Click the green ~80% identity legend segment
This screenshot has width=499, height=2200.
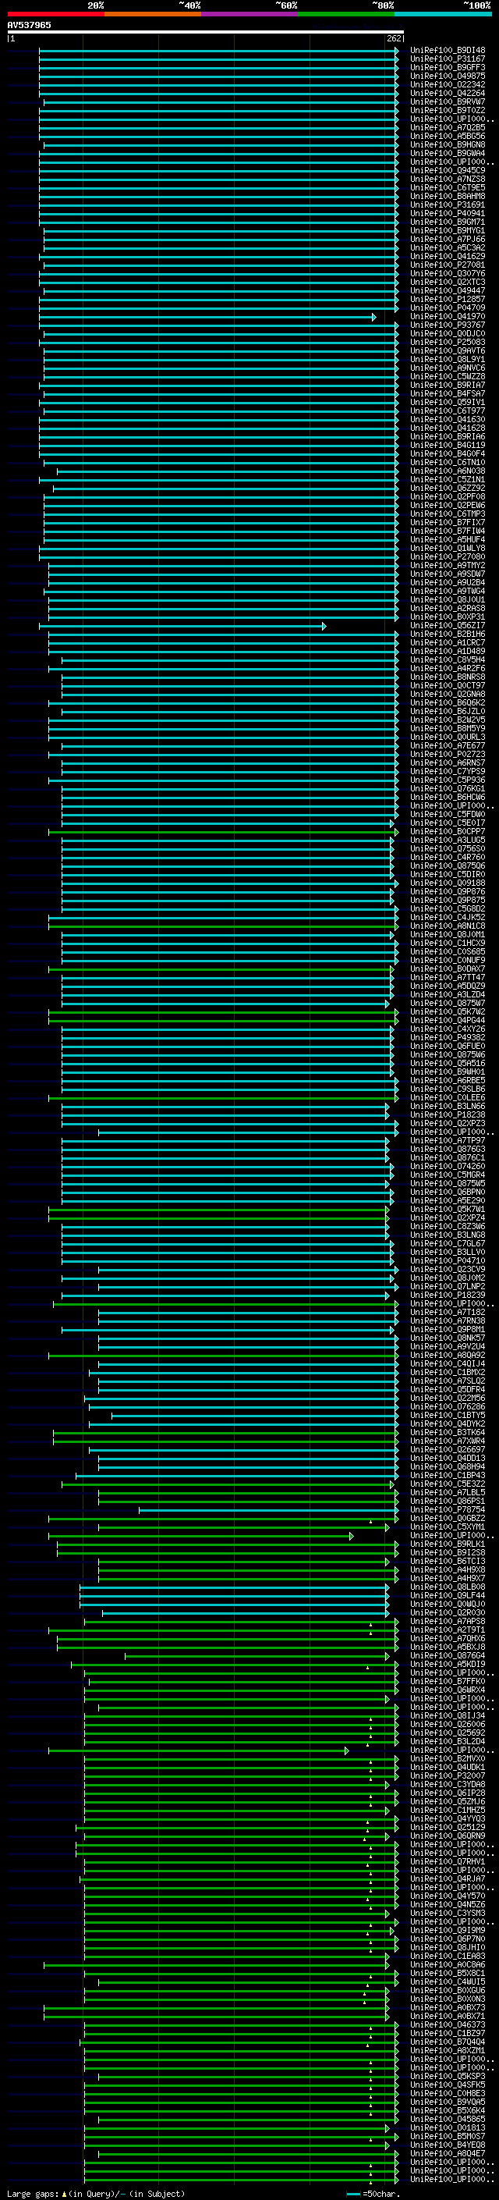pyautogui.click(x=346, y=14)
